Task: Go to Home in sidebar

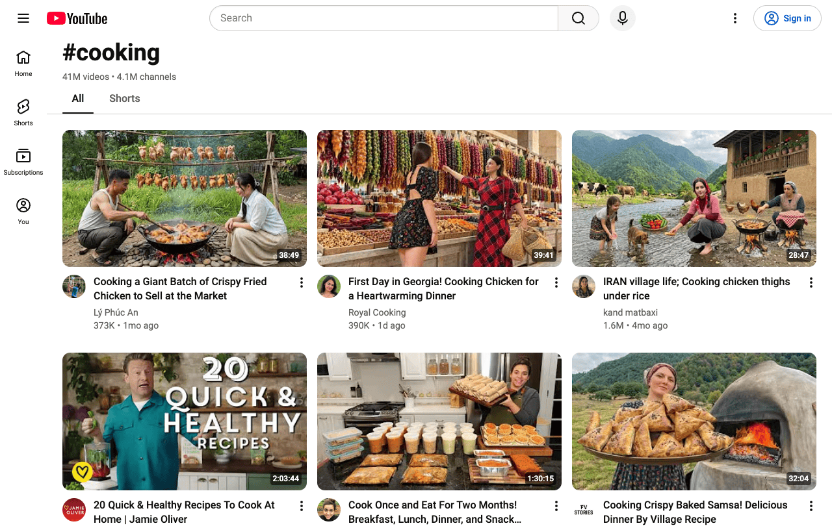Action: coord(23,64)
